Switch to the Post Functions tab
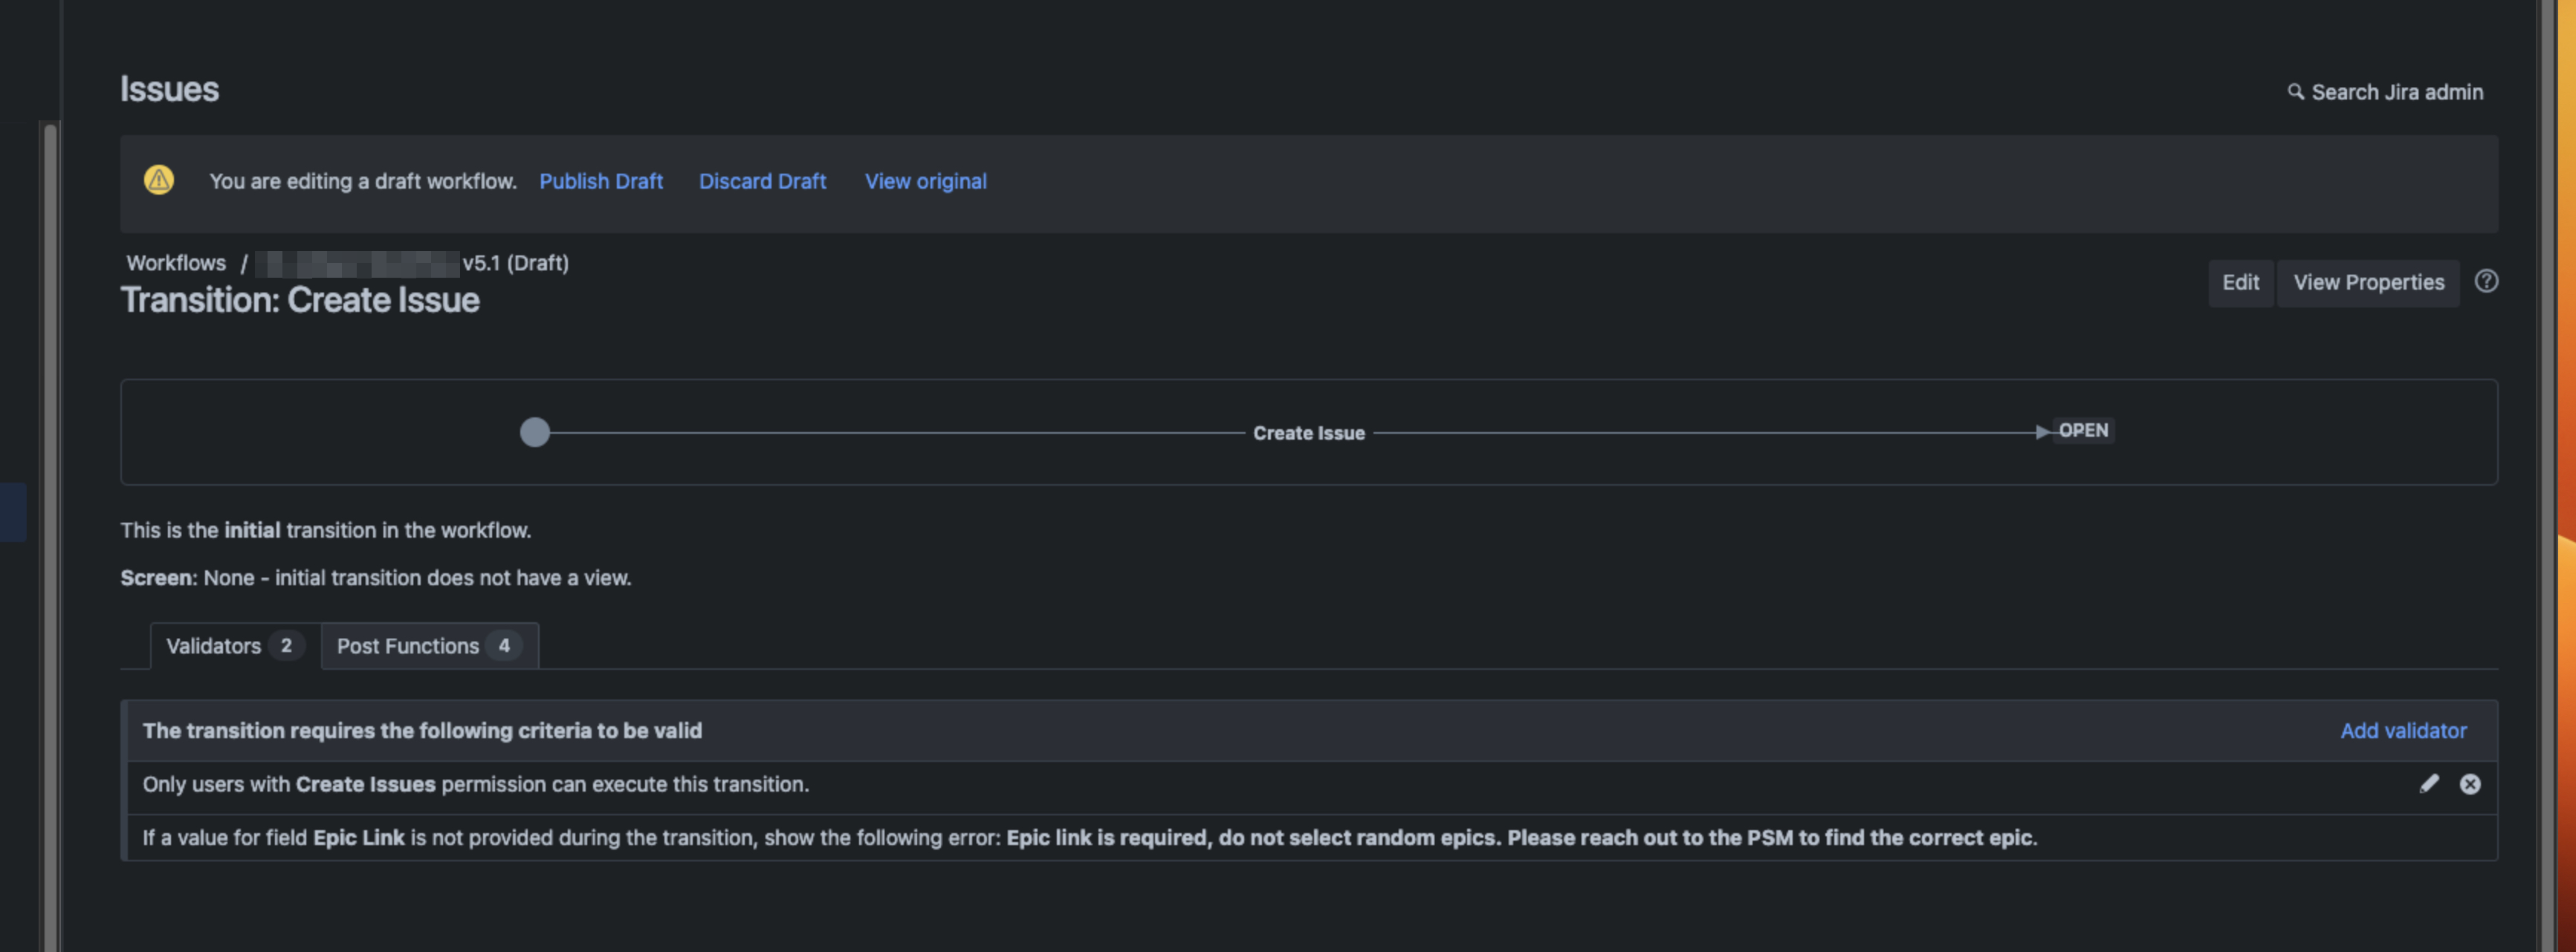Image resolution: width=2576 pixels, height=952 pixels. tap(430, 646)
